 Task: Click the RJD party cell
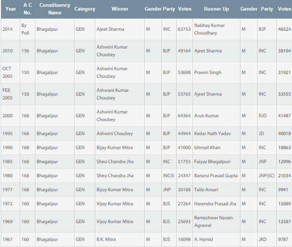pyautogui.click(x=262, y=116)
